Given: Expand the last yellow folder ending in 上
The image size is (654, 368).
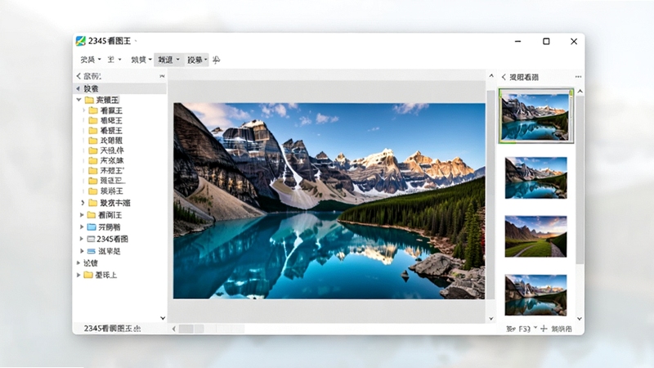Looking at the screenshot, I should (x=78, y=275).
